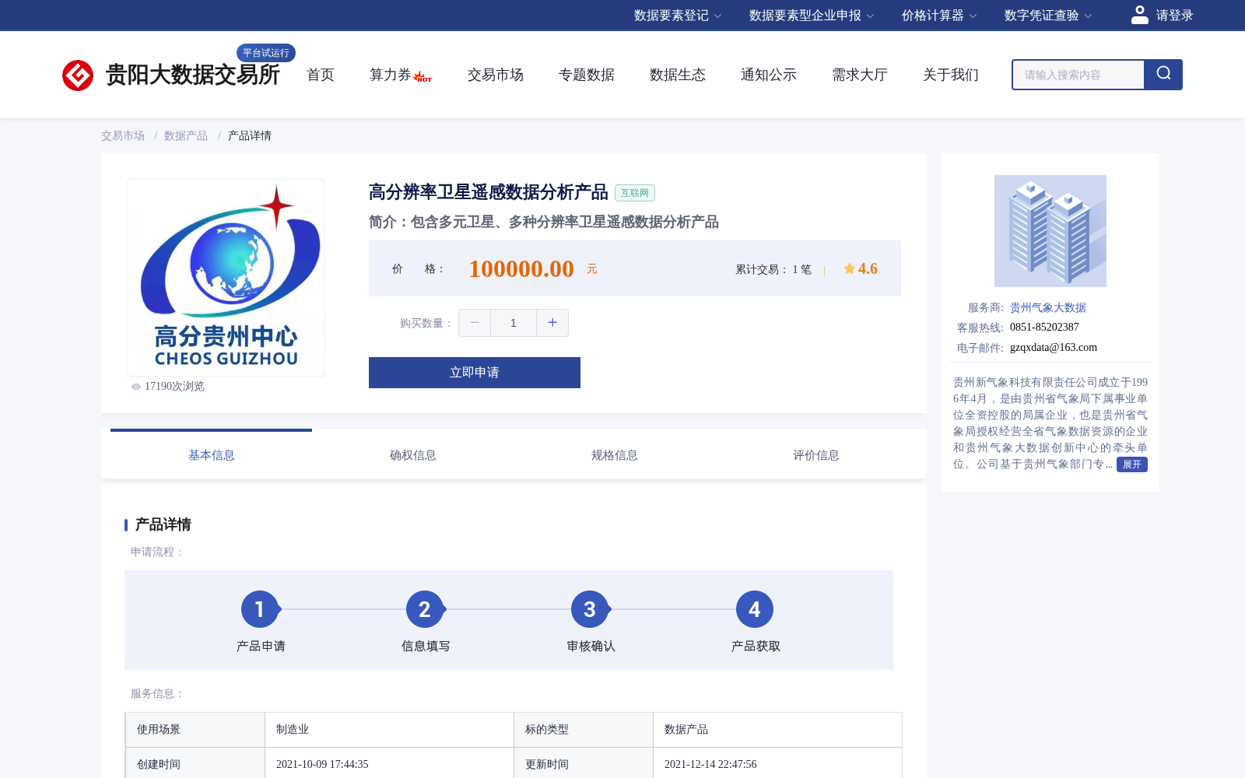Click step 4 产品获取 circle
Viewport: 1245px width, 778px height.
755,609
